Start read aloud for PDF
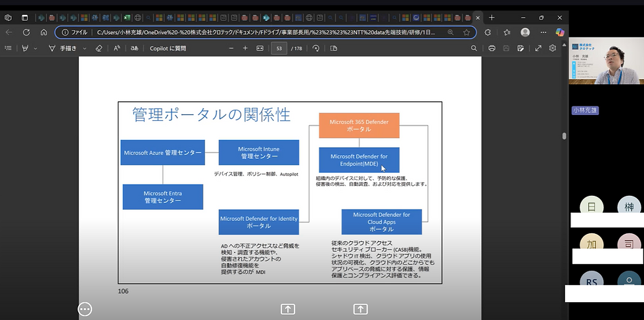644x320 pixels. (x=117, y=48)
